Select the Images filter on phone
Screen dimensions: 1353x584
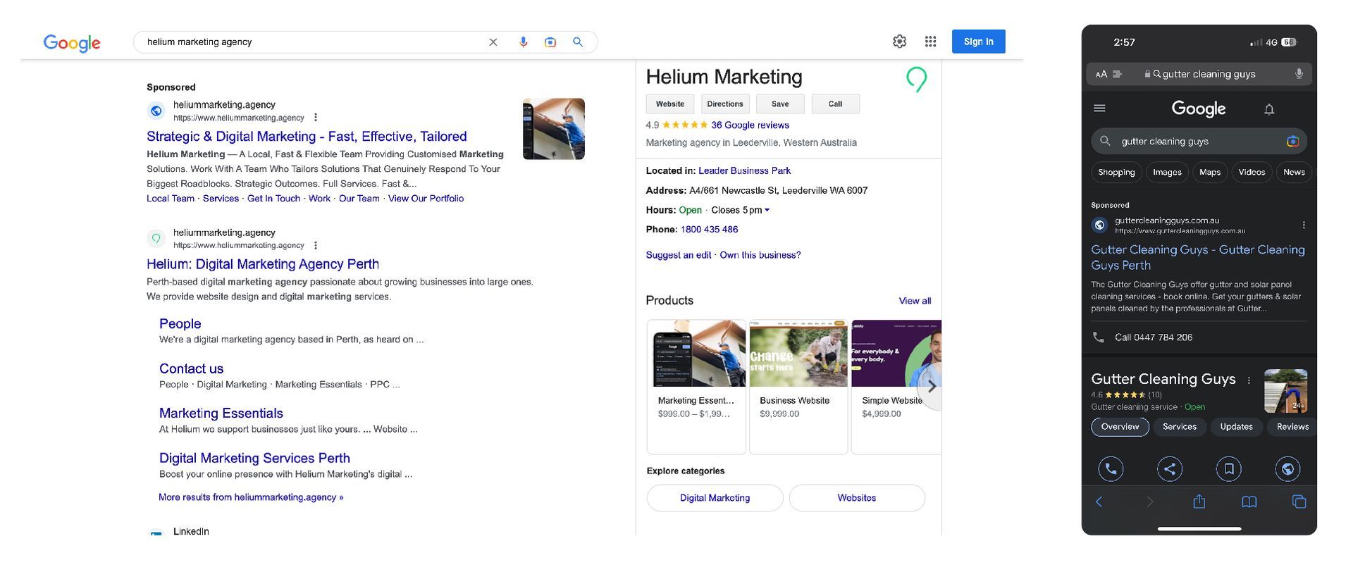tap(1167, 173)
